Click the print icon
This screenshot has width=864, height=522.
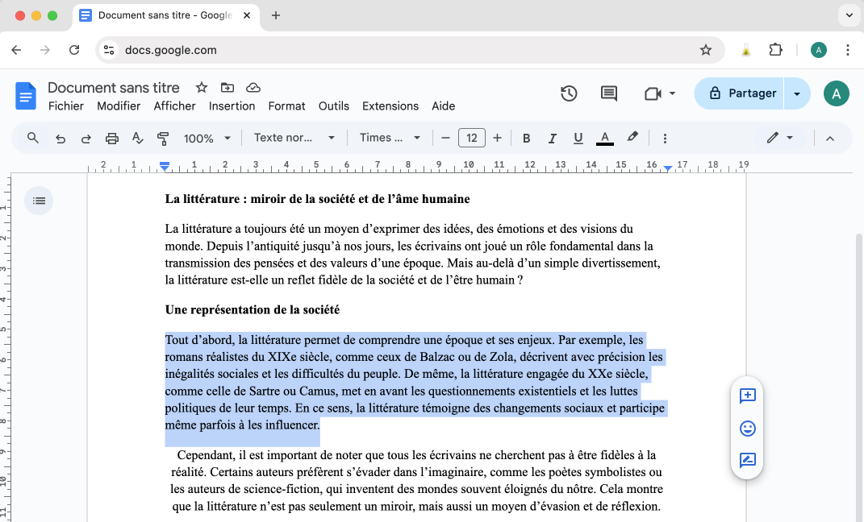click(112, 139)
